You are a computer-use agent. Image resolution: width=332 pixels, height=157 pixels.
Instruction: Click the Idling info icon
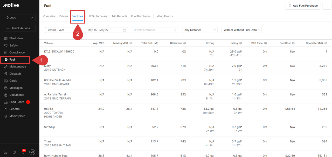(240, 43)
